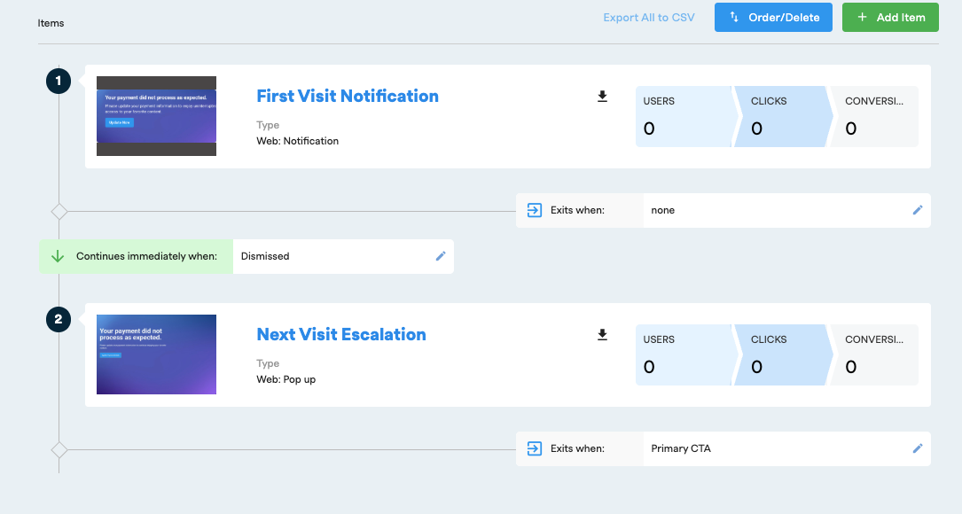Click green arrow on 'Continues immediately when'
962x514 pixels.
pyautogui.click(x=58, y=256)
